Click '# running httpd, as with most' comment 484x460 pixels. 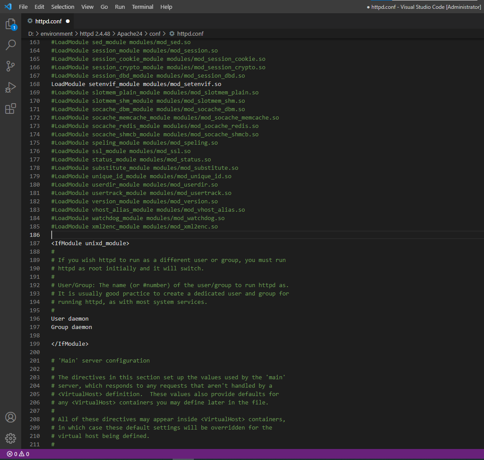(129, 302)
